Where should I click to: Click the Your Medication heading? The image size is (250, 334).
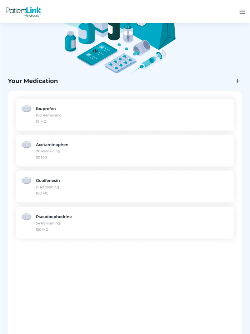[x=33, y=81]
